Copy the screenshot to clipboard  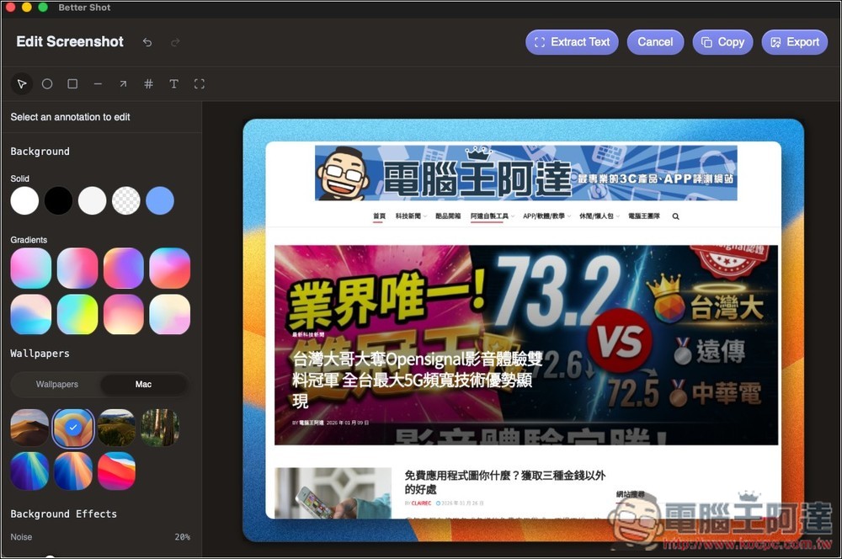click(x=722, y=41)
